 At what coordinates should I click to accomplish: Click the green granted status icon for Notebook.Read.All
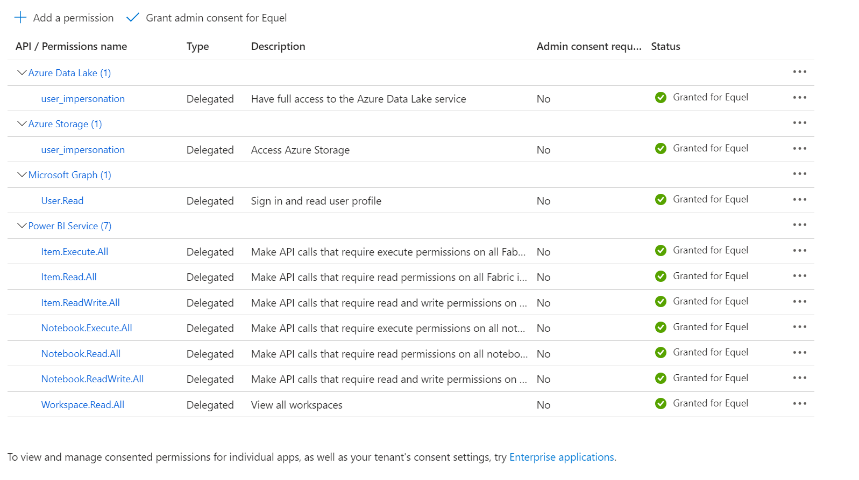click(661, 353)
